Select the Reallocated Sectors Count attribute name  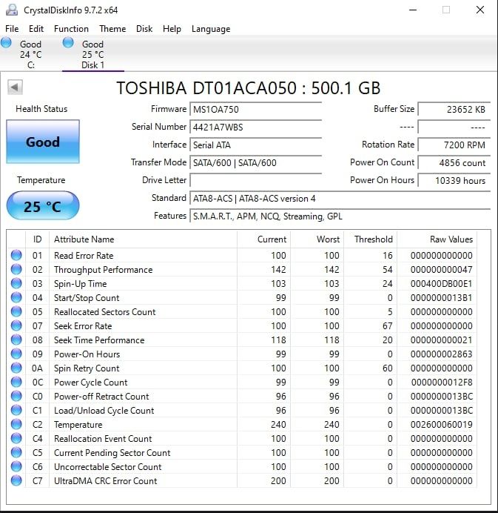[x=105, y=312]
